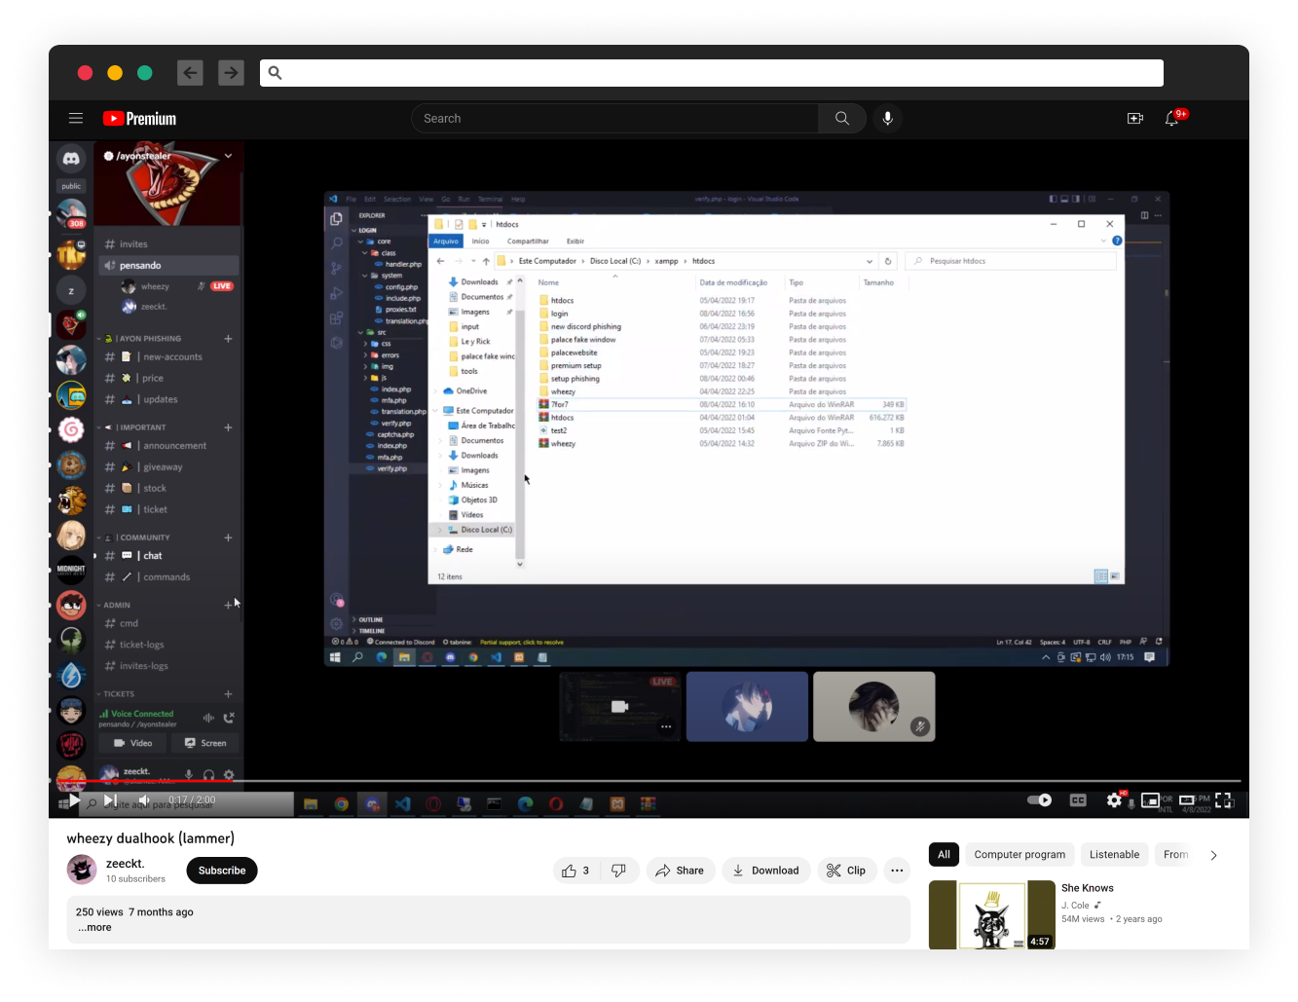Open the player settings gear
This screenshot has width=1298, height=1002.
coord(1114,800)
